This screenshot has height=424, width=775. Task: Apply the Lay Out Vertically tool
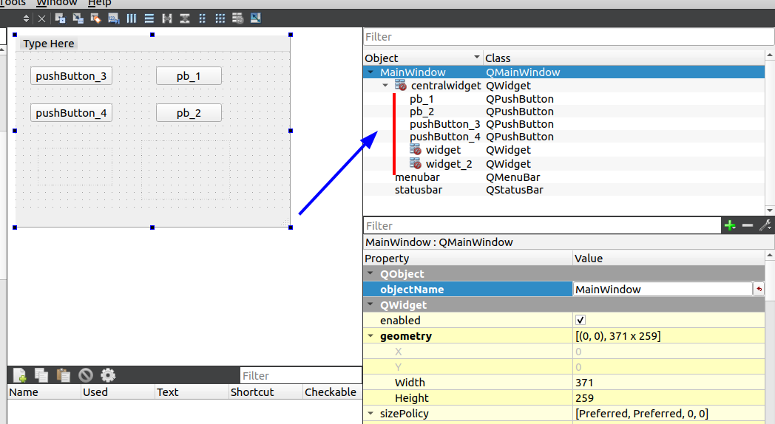click(x=149, y=18)
